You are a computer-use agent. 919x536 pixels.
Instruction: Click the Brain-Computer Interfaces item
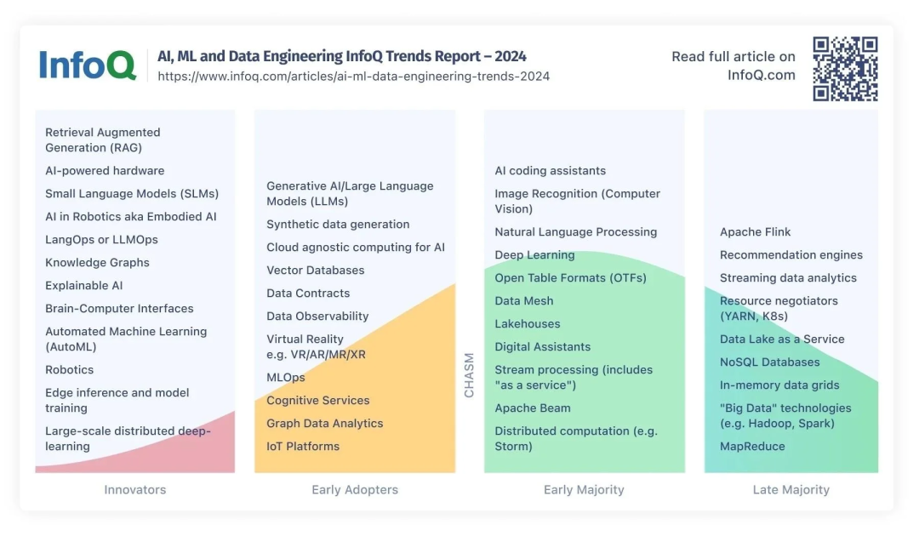point(119,309)
